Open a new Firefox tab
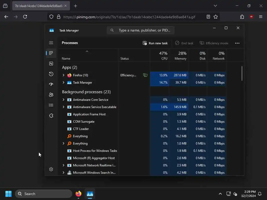The width and height of the screenshot is (267, 200). tap(76, 6)
